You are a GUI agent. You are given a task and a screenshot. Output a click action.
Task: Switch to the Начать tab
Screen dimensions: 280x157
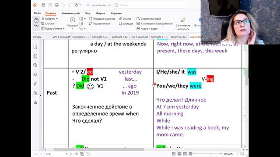37,37
